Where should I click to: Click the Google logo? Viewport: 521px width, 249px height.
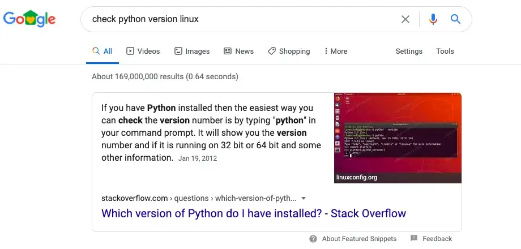[29, 19]
